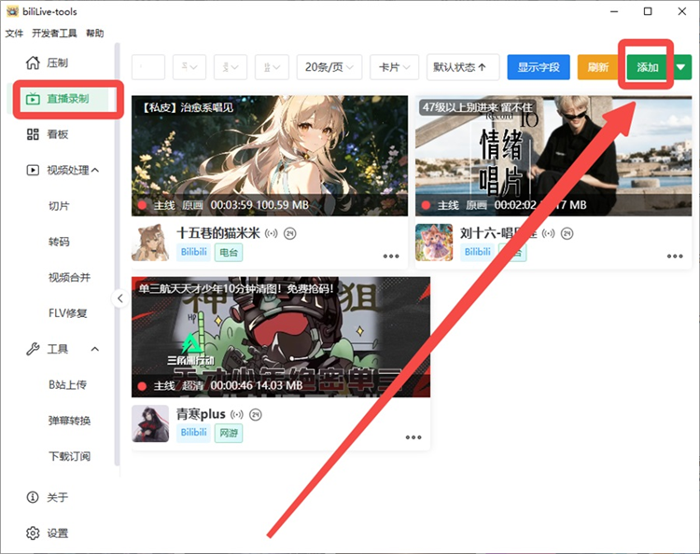Open the 关于 about page
700x554 pixels.
click(x=47, y=497)
